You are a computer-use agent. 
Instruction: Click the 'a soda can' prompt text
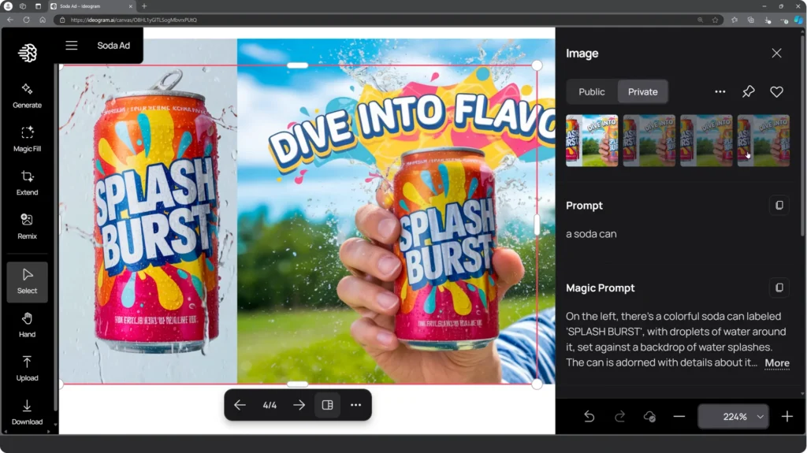[591, 234]
